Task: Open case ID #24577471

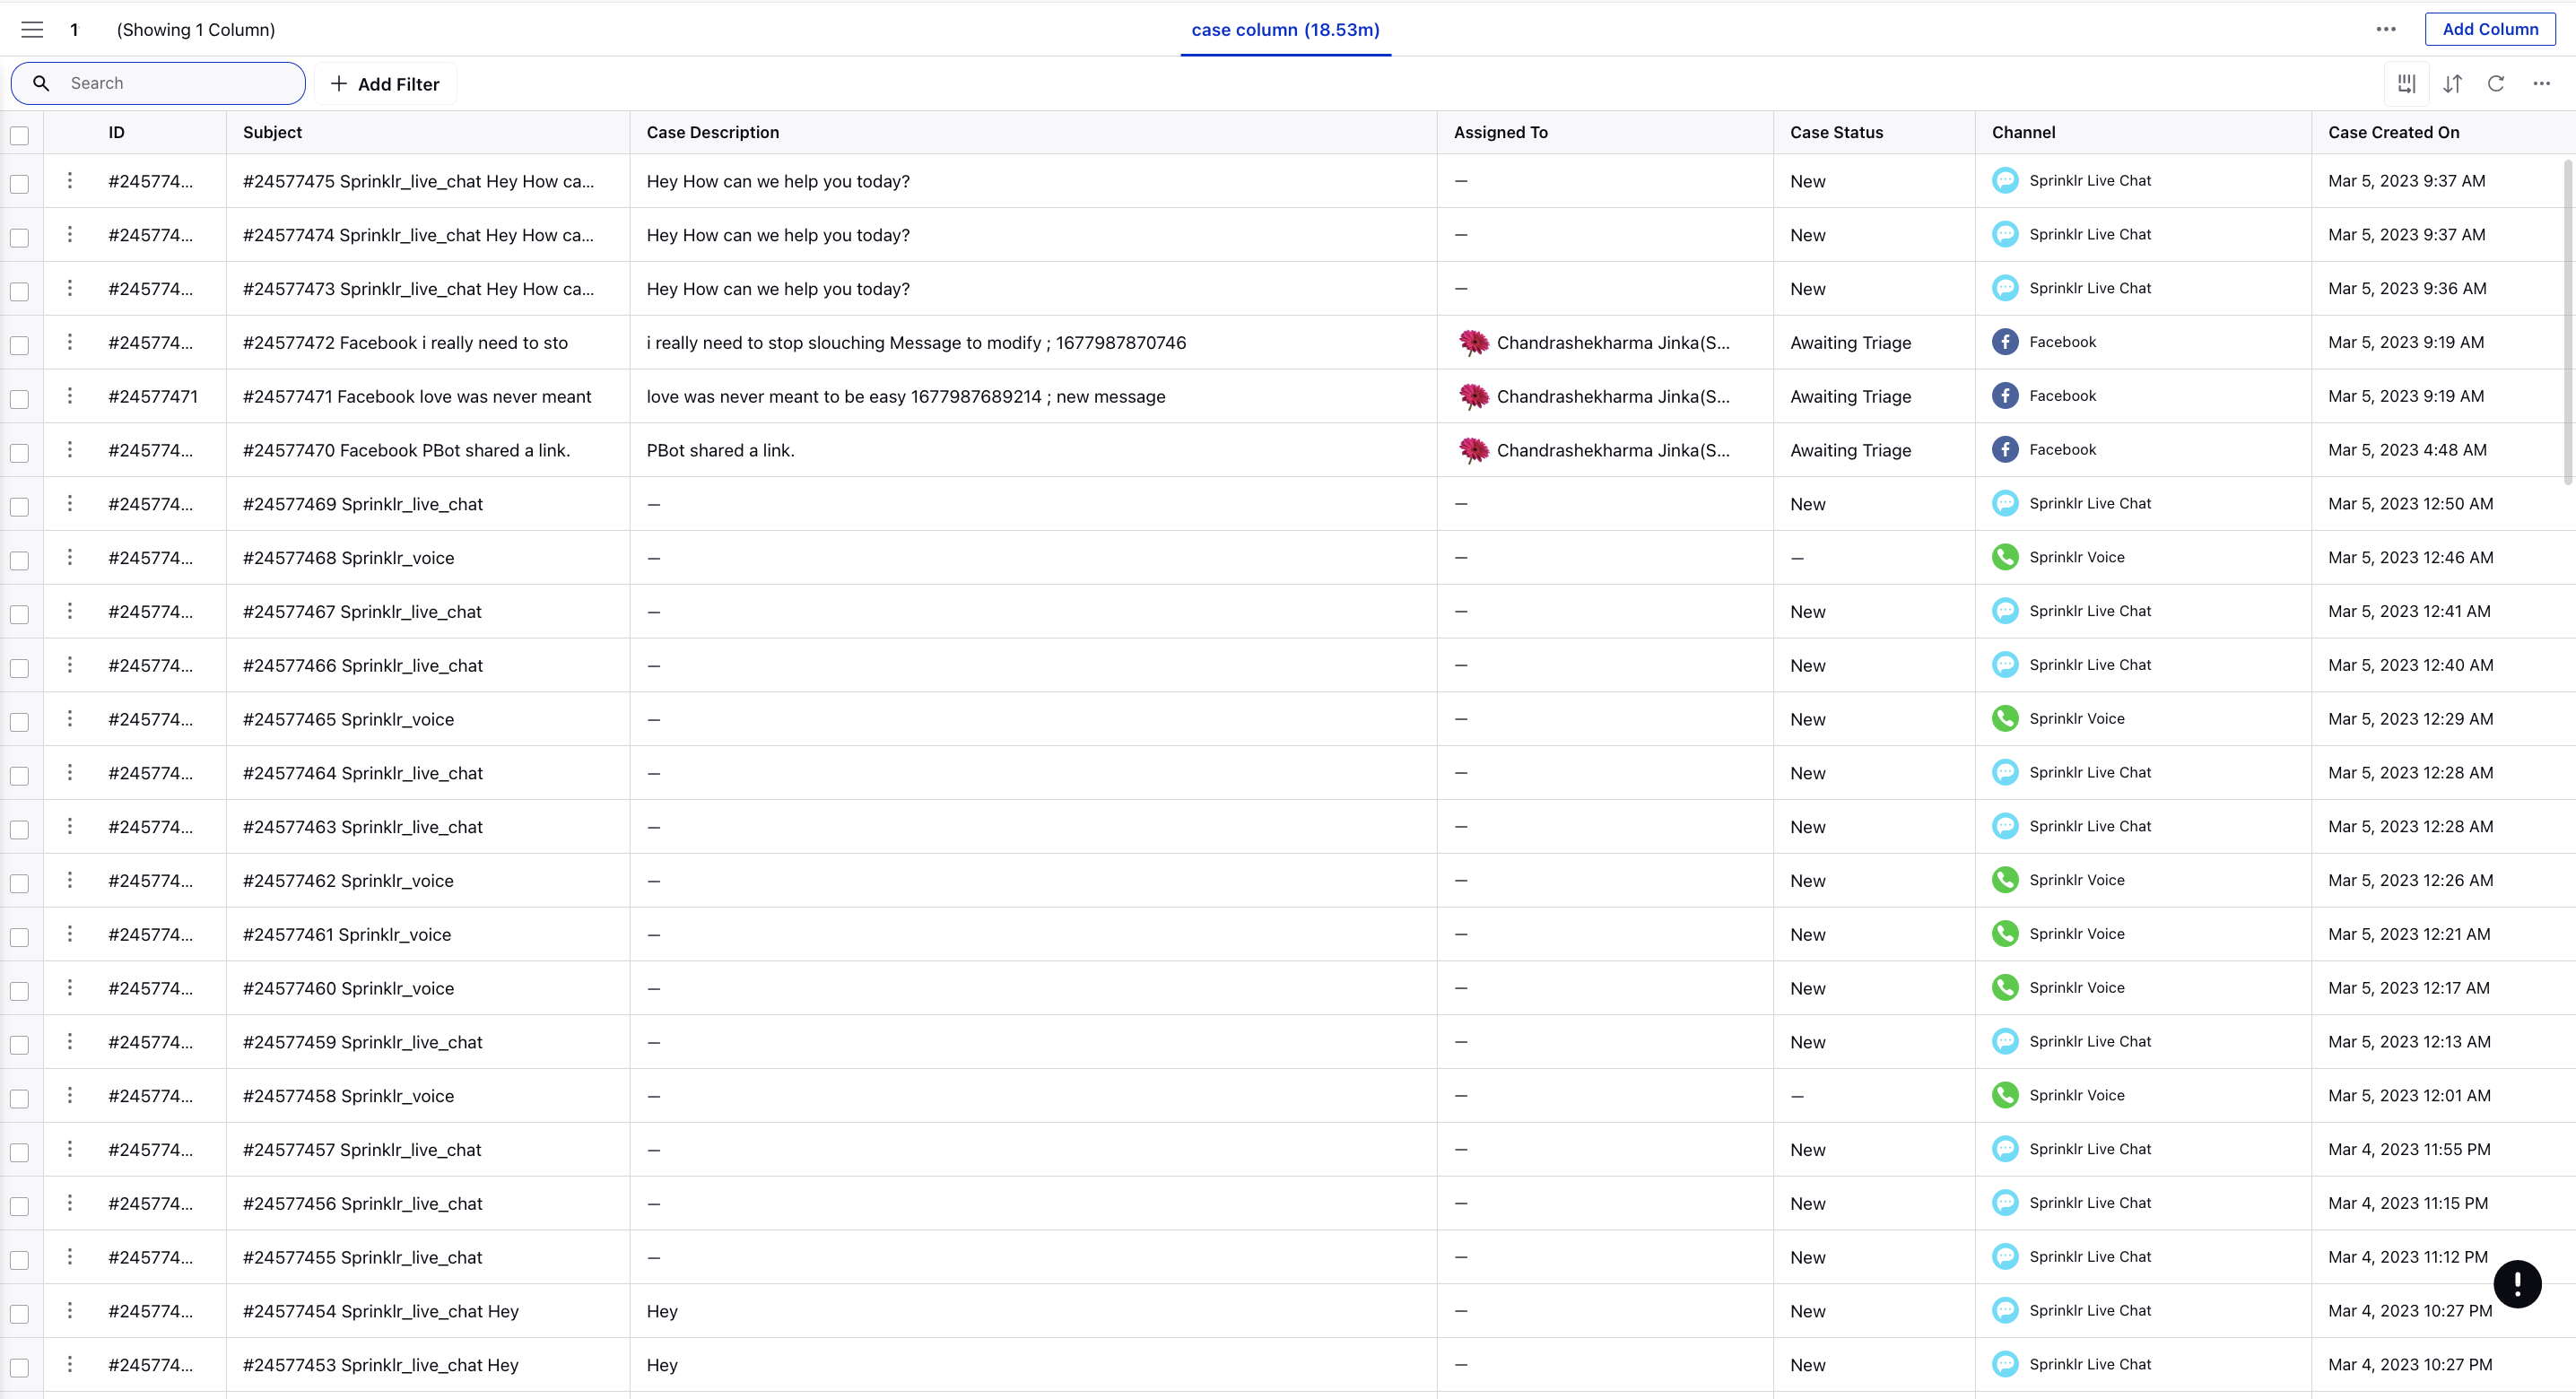Action: coord(153,396)
